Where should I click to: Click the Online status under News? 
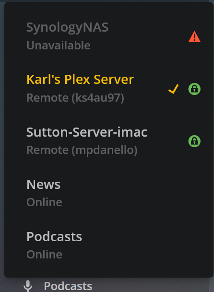point(44,202)
